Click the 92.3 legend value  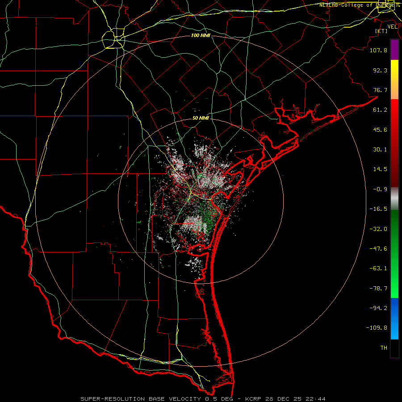point(380,70)
